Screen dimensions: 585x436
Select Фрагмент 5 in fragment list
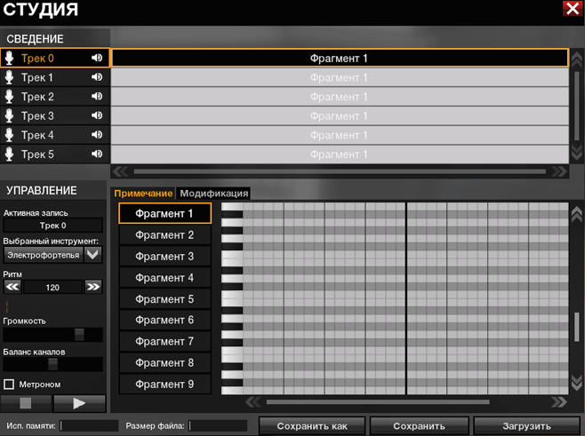[164, 299]
